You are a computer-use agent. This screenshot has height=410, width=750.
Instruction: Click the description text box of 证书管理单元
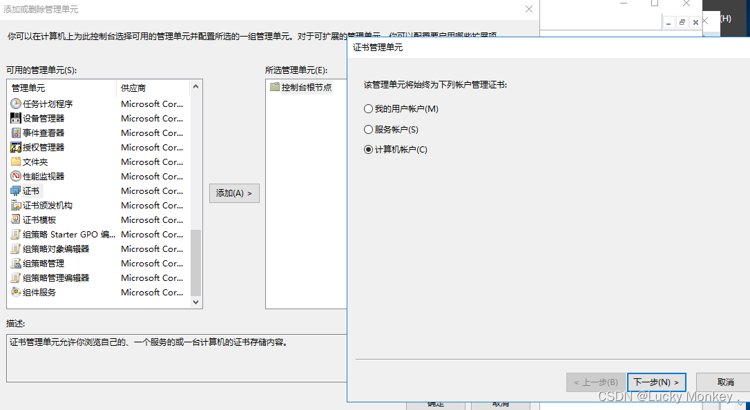pyautogui.click(x=177, y=358)
